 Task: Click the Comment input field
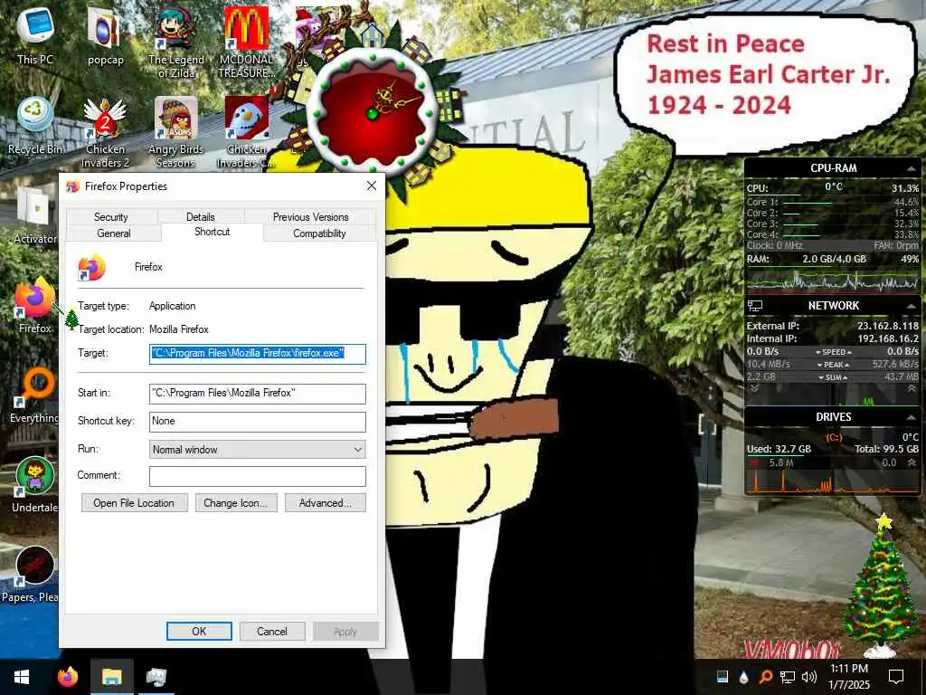click(257, 476)
